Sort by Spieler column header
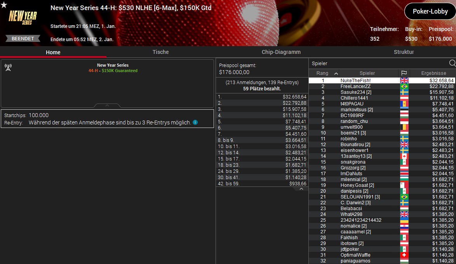This screenshot has width=456, height=264. (x=367, y=73)
